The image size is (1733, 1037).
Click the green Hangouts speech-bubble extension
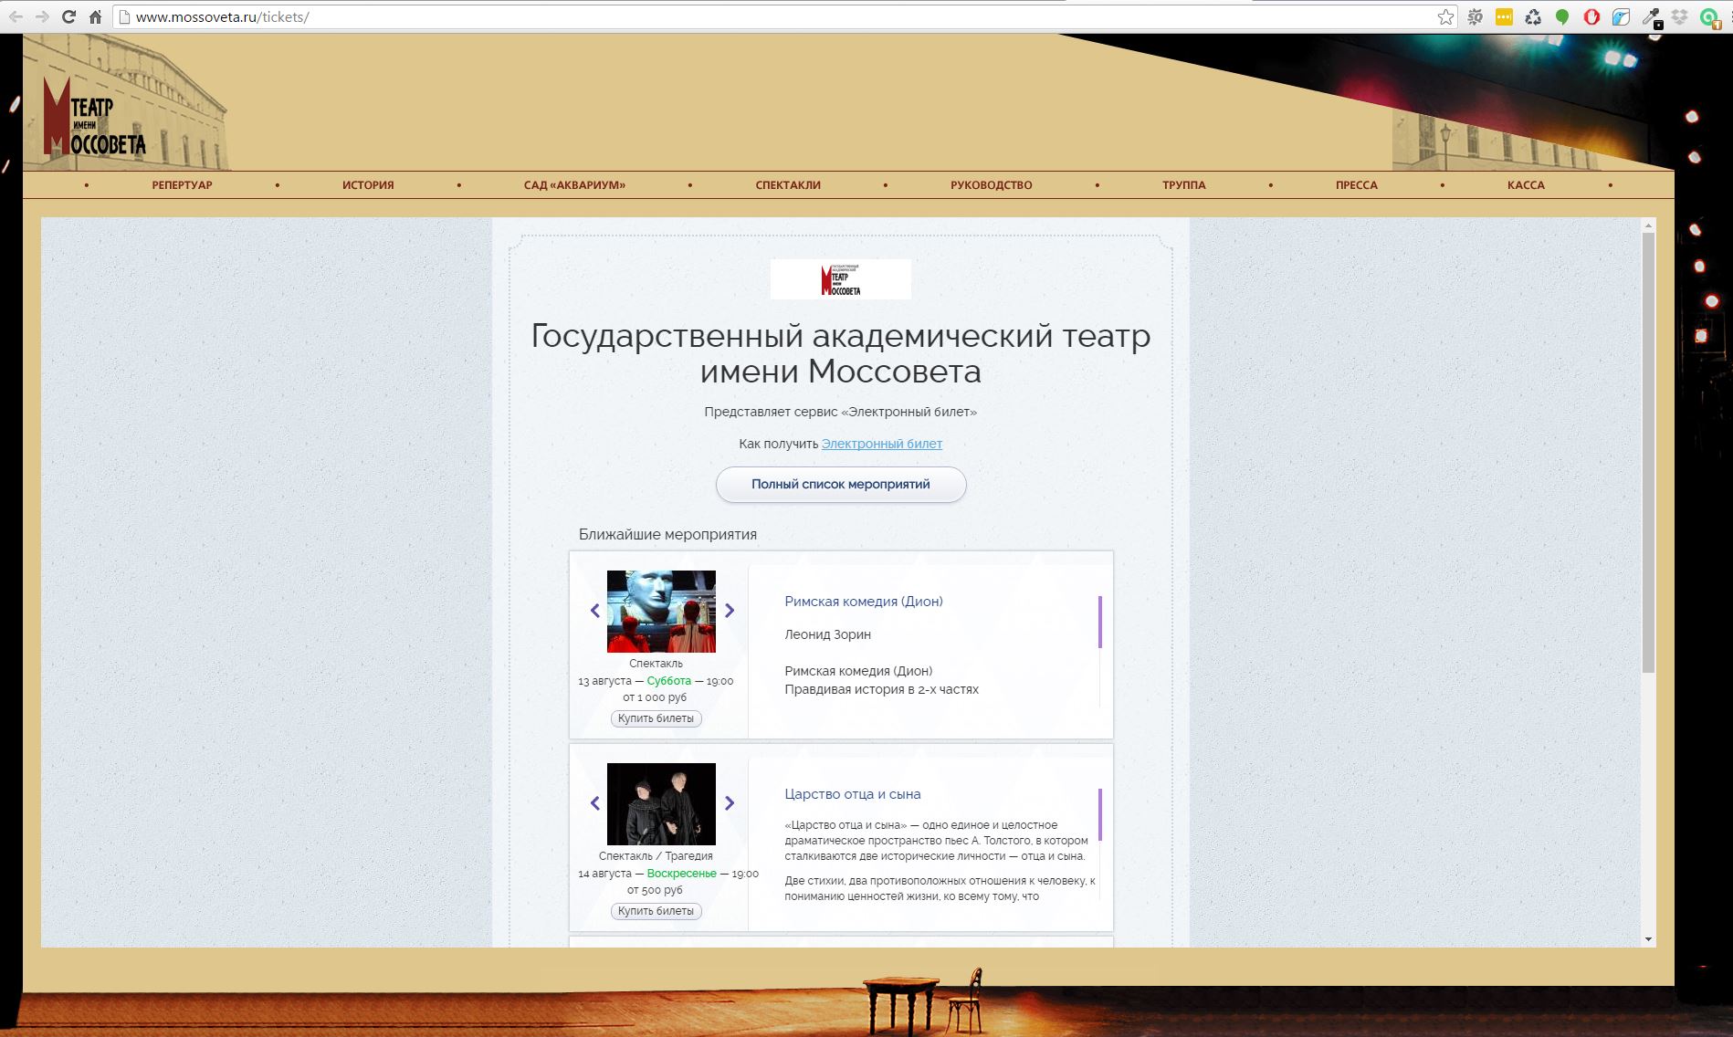point(1562,16)
